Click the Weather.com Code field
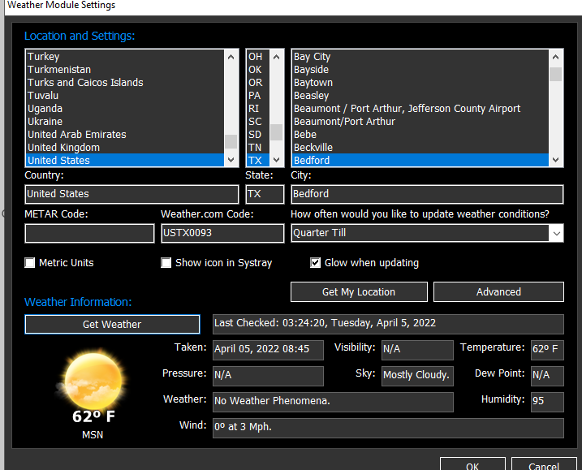The width and height of the screenshot is (582, 470). coord(222,234)
